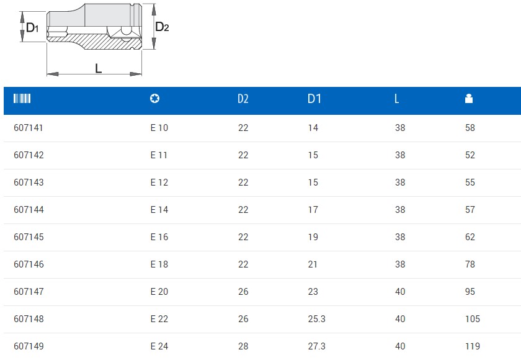
Task: Click the L column header
Action: [x=397, y=99]
